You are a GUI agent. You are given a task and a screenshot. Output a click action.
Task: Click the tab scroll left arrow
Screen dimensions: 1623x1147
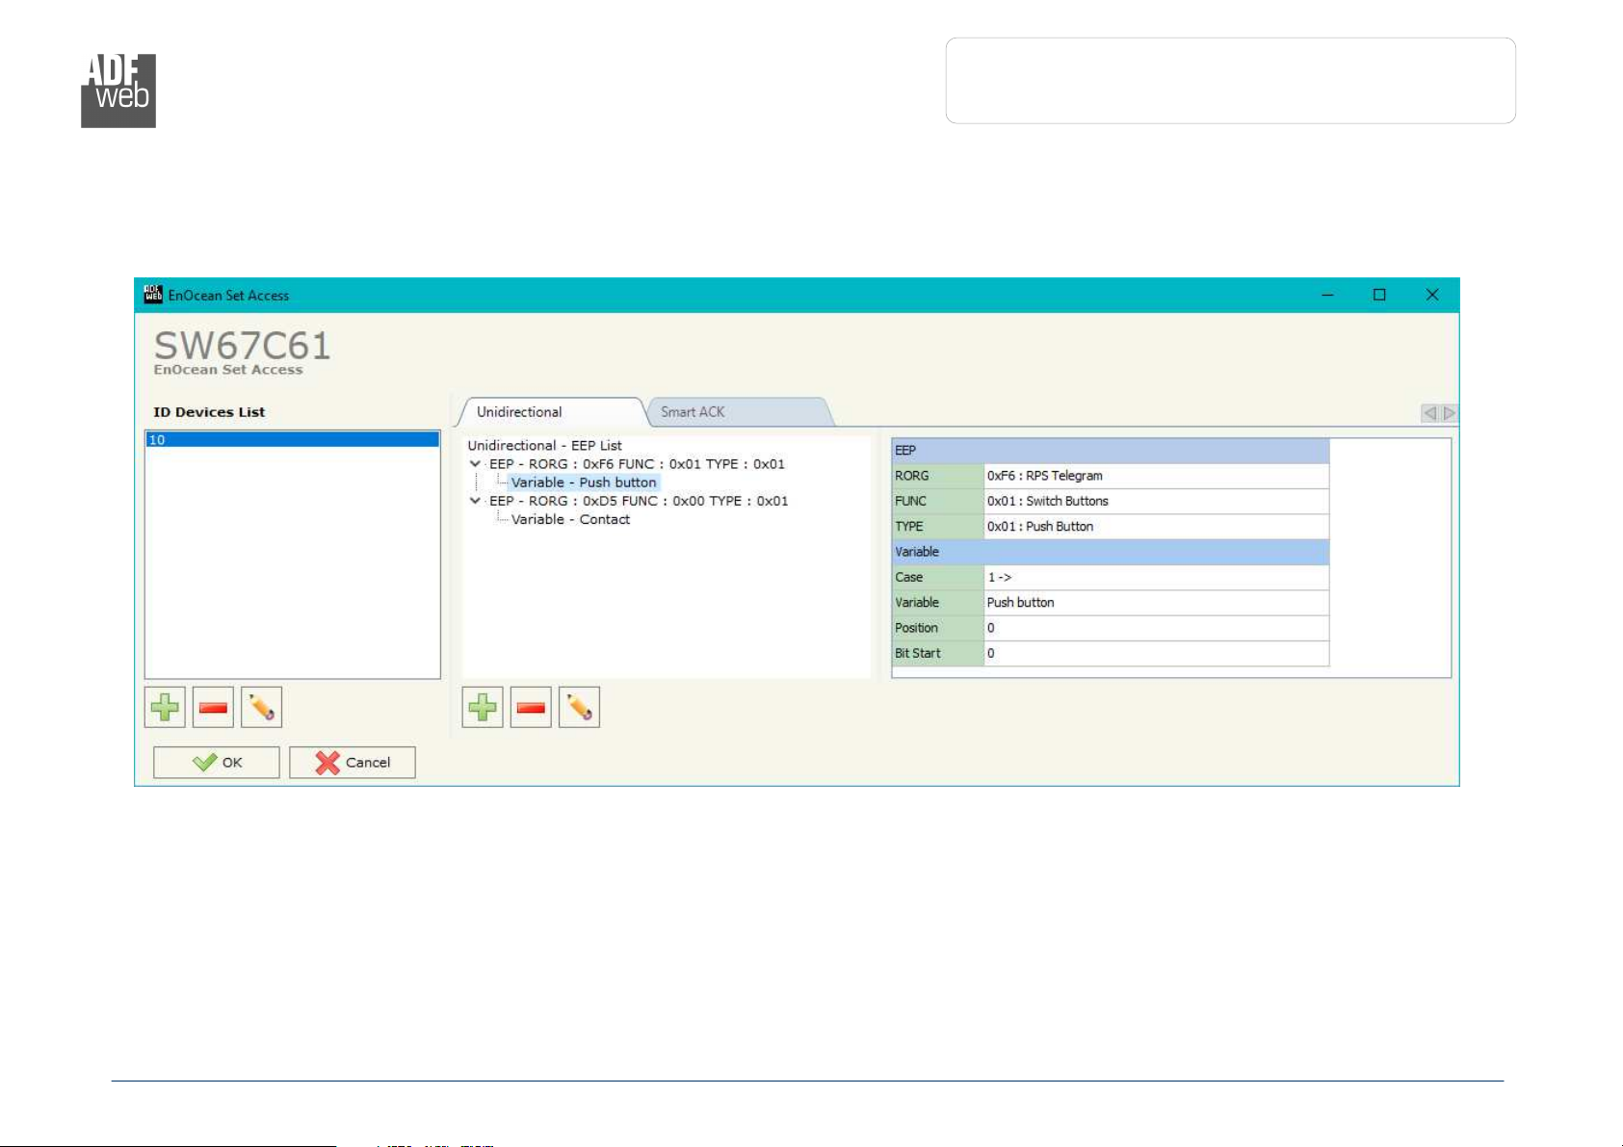point(1430,413)
